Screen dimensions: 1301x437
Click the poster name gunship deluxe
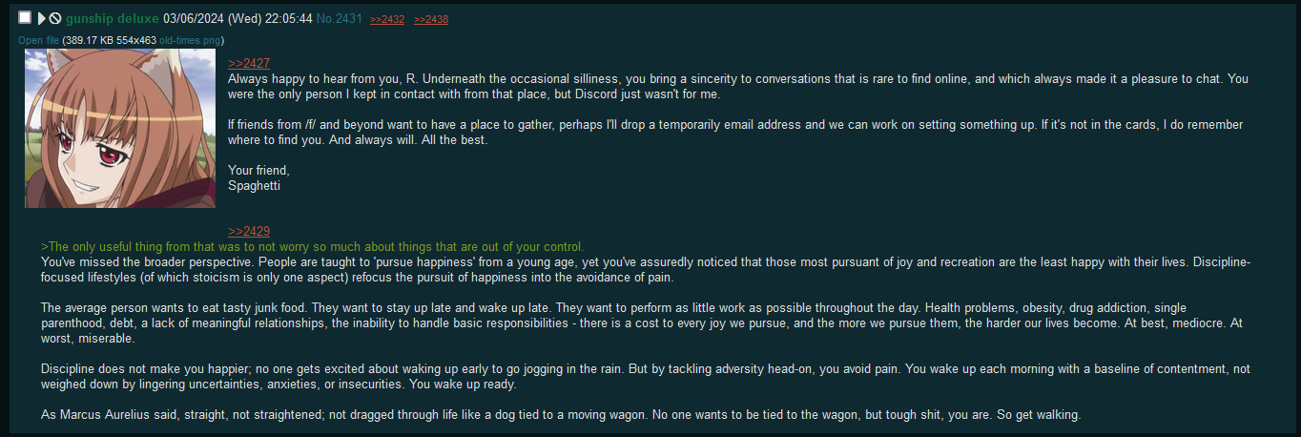[113, 18]
